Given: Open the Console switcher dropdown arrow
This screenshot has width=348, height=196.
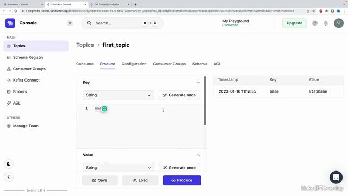Looking at the screenshot, I should pyautogui.click(x=70, y=23).
